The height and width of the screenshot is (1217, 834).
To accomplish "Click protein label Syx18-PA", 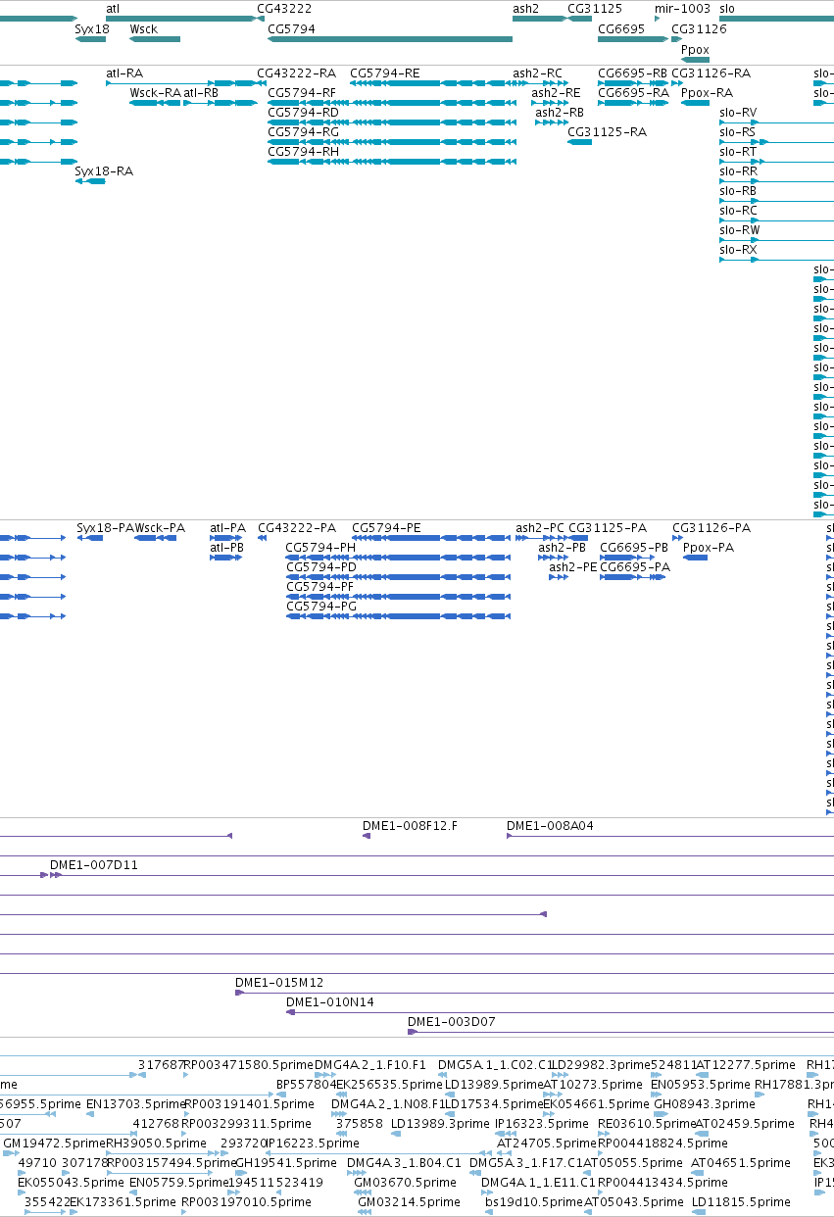I will [105, 528].
